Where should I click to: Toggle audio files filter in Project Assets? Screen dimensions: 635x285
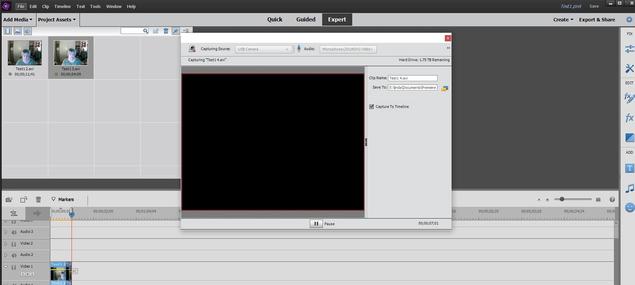click(27, 31)
